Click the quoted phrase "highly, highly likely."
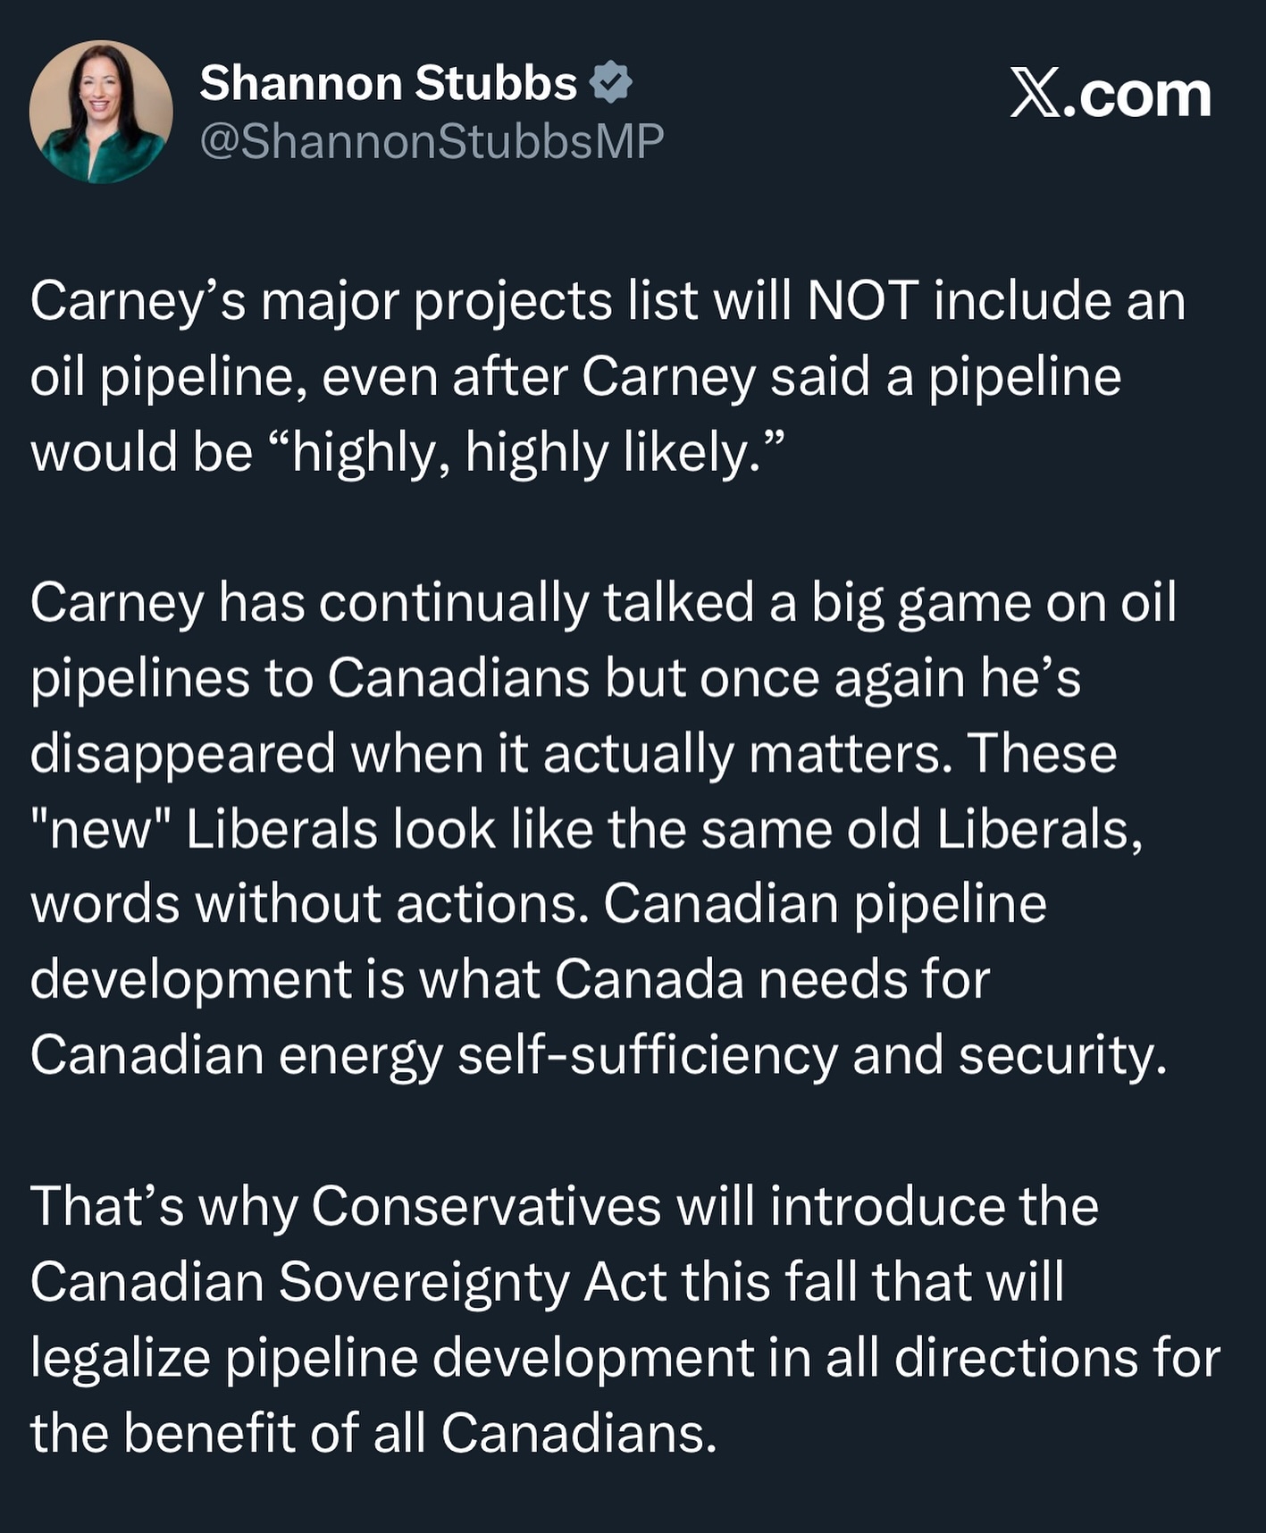 point(525,452)
